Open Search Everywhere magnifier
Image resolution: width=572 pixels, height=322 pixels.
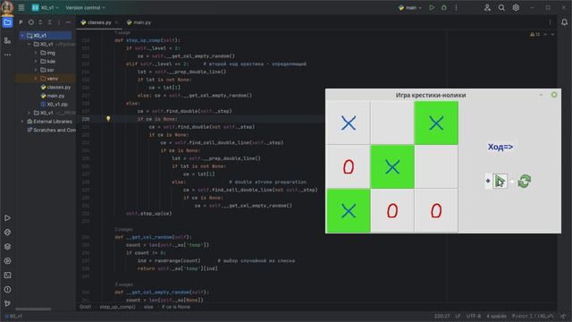pyautogui.click(x=501, y=8)
